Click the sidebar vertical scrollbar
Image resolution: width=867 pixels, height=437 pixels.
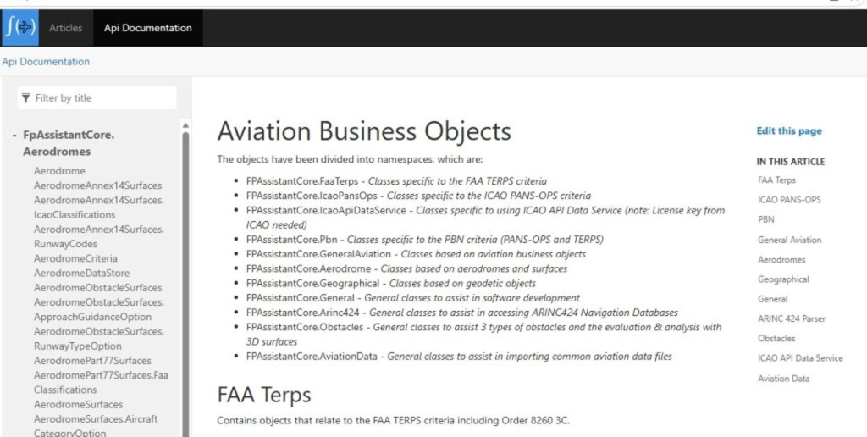pyautogui.click(x=185, y=282)
